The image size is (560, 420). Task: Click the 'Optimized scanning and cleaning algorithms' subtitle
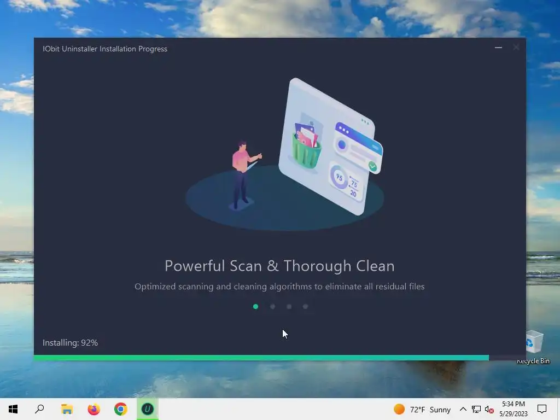tap(279, 287)
